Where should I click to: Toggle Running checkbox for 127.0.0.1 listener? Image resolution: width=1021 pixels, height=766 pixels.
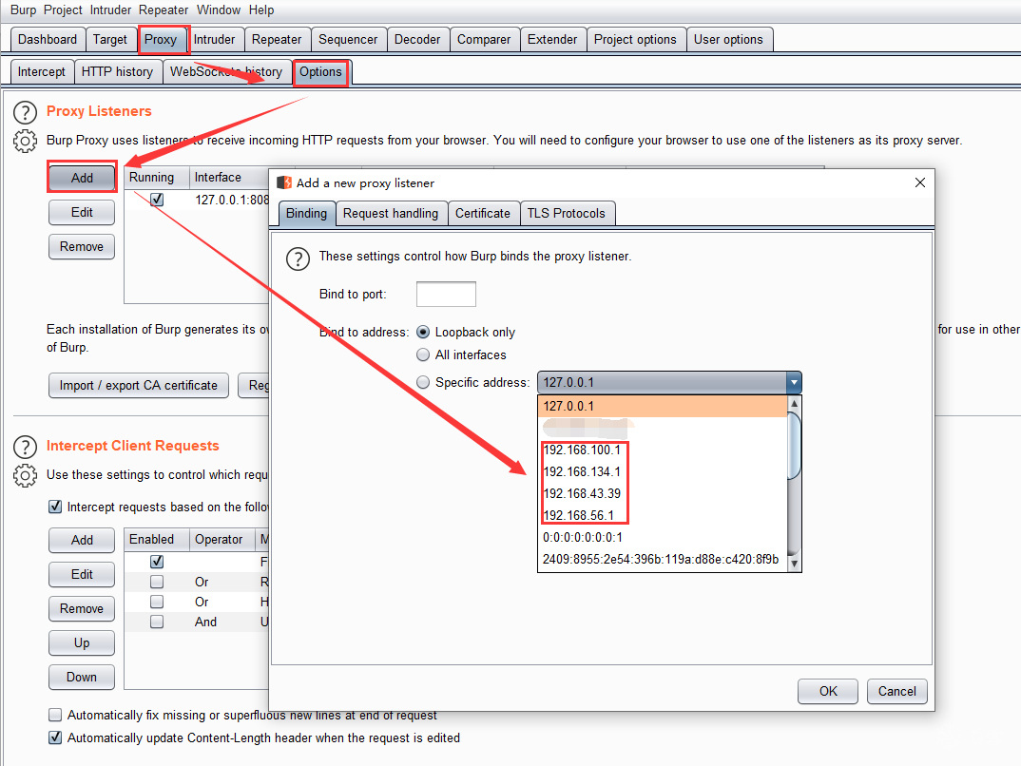pyautogui.click(x=156, y=200)
